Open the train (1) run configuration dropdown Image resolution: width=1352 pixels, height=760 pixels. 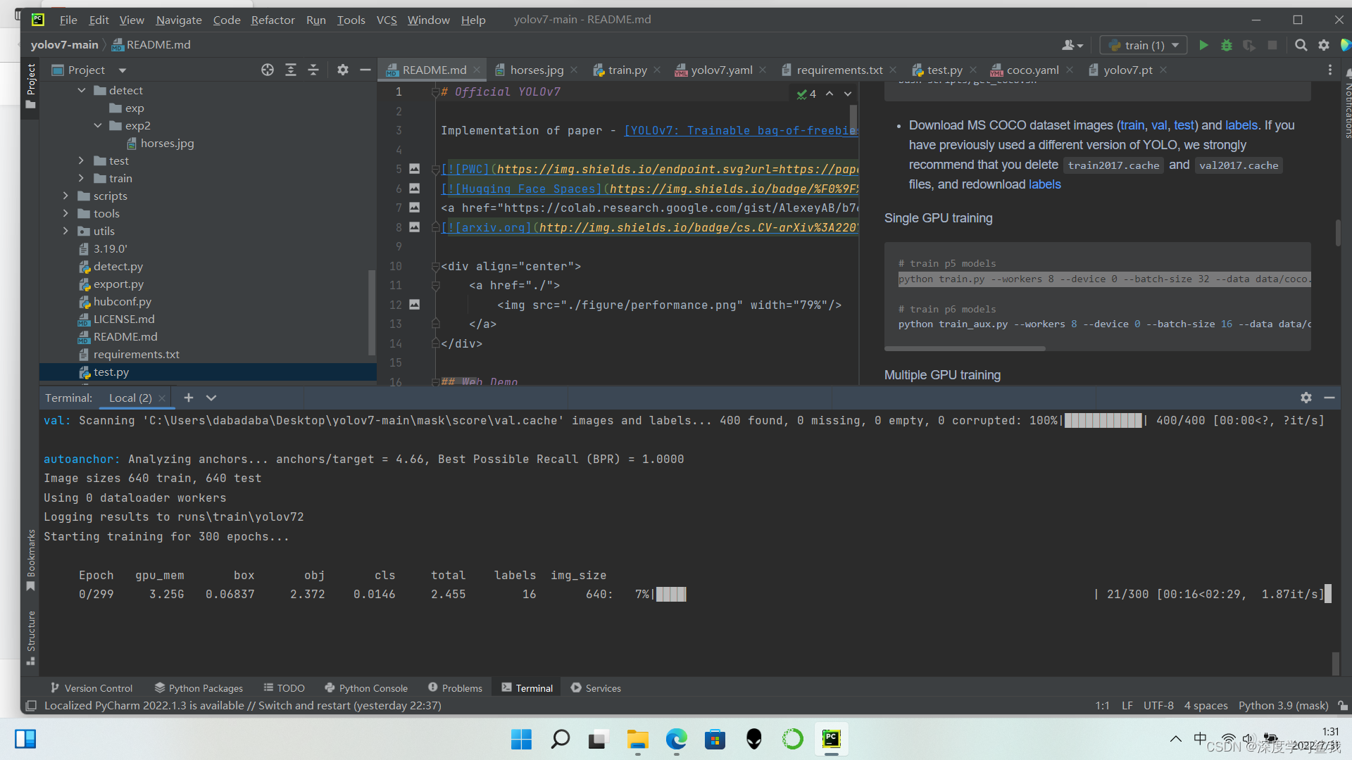tap(1144, 45)
